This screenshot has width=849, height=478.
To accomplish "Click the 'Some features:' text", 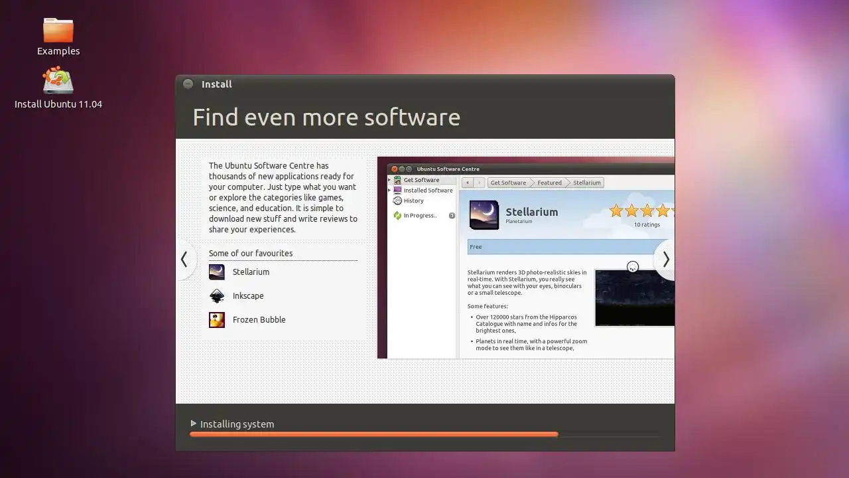I will pos(488,307).
